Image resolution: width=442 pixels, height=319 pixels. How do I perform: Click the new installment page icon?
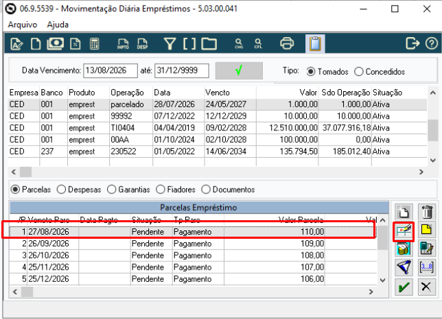(x=404, y=212)
